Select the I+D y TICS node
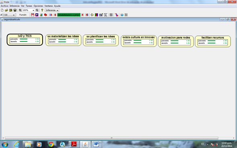 25,39
